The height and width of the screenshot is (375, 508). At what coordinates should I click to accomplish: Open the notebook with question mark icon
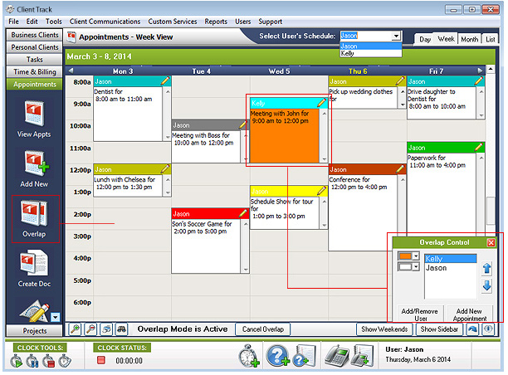tap(304, 356)
